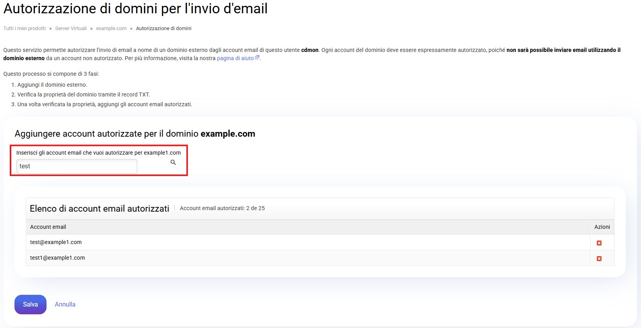Cancel changes with the Annulla link
This screenshot has width=641, height=328.
[65, 304]
